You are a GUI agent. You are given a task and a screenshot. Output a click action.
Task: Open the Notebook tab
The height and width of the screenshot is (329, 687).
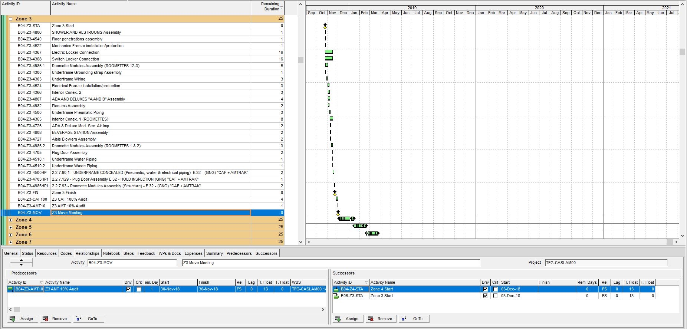[x=111, y=253]
